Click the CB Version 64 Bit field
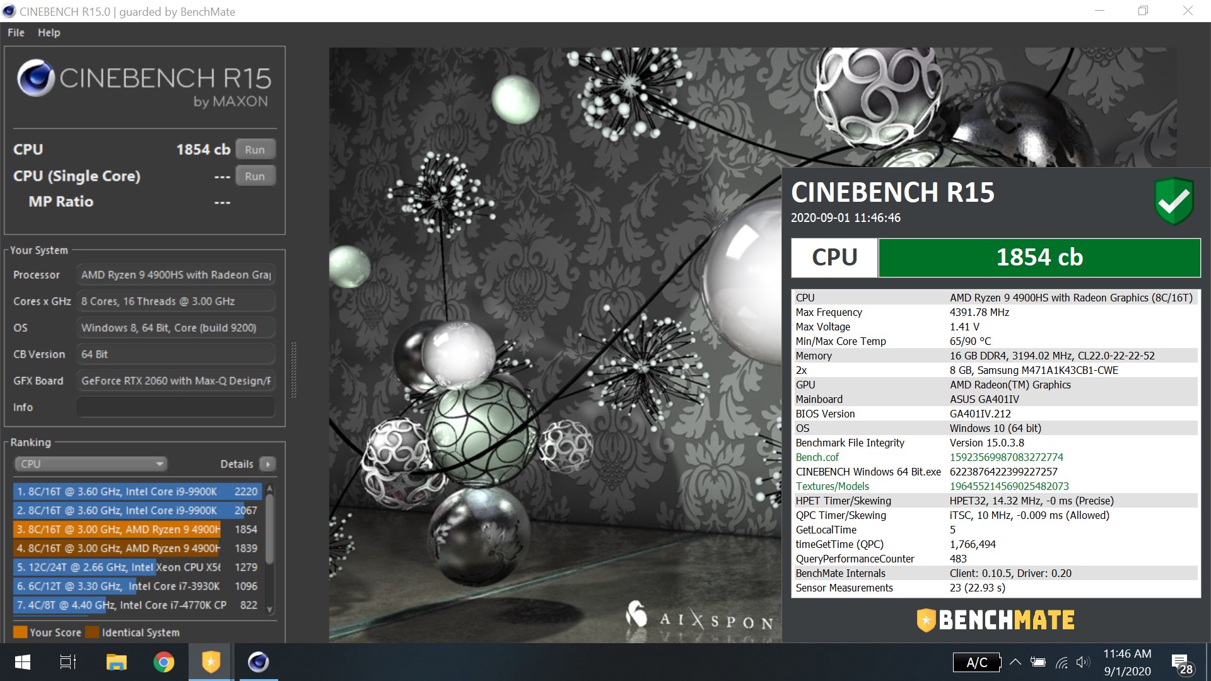Image resolution: width=1211 pixels, height=681 pixels. [x=176, y=354]
